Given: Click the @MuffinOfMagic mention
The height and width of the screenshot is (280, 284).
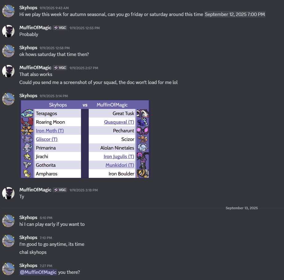Looking at the screenshot, I should tap(38, 272).
